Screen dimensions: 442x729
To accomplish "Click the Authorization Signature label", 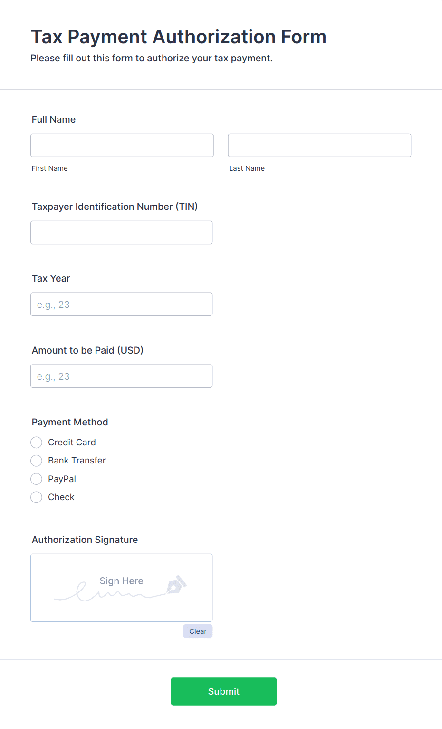I will pyautogui.click(x=84, y=540).
